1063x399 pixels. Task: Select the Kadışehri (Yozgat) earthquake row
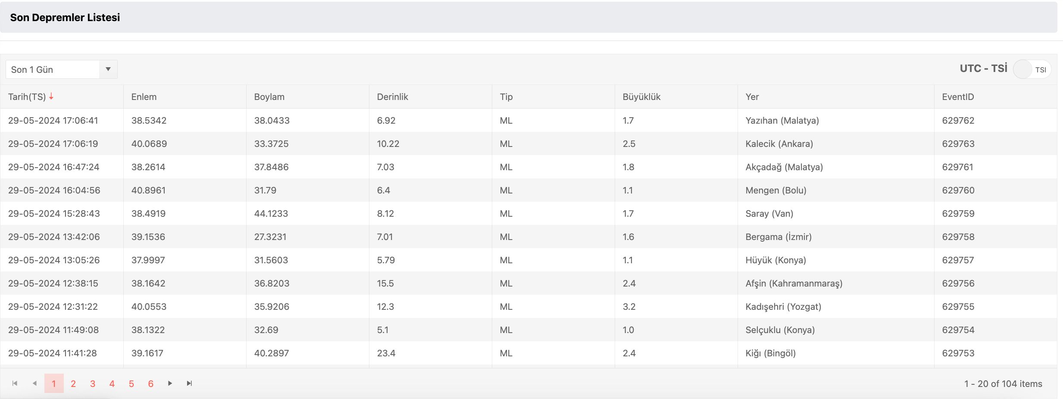click(783, 307)
